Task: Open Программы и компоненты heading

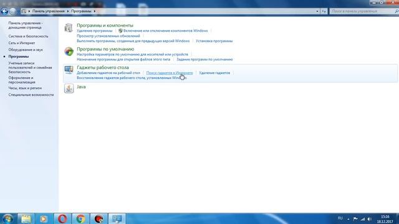Action: point(105,26)
